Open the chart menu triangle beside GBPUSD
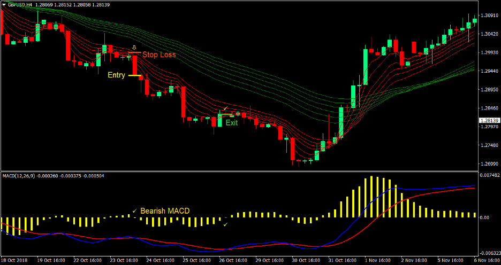The height and width of the screenshot is (265, 501). click(x=4, y=5)
